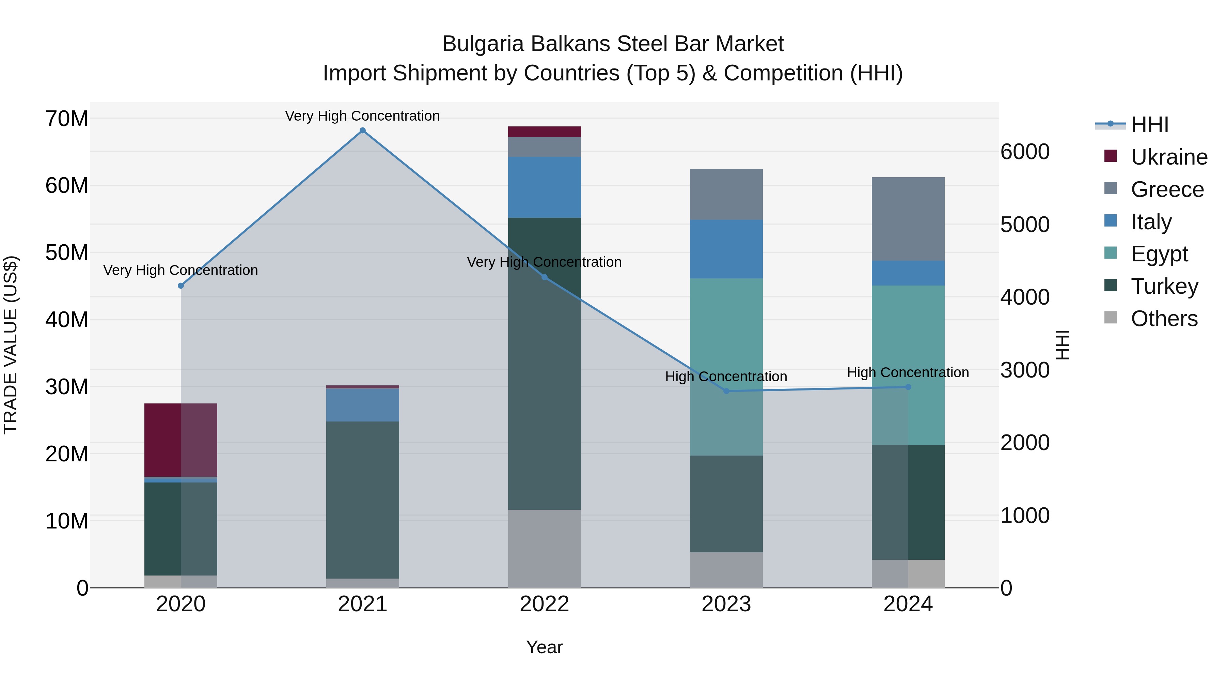
Task: Click the 2023 x-axis label
Action: tap(726, 604)
